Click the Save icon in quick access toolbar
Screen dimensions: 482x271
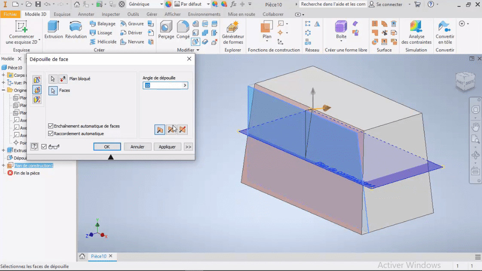(38, 4)
